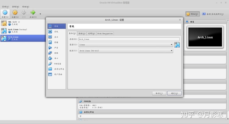
Task: Select 存储 (Storage) in settings sidebar
Action: click(x=57, y=42)
